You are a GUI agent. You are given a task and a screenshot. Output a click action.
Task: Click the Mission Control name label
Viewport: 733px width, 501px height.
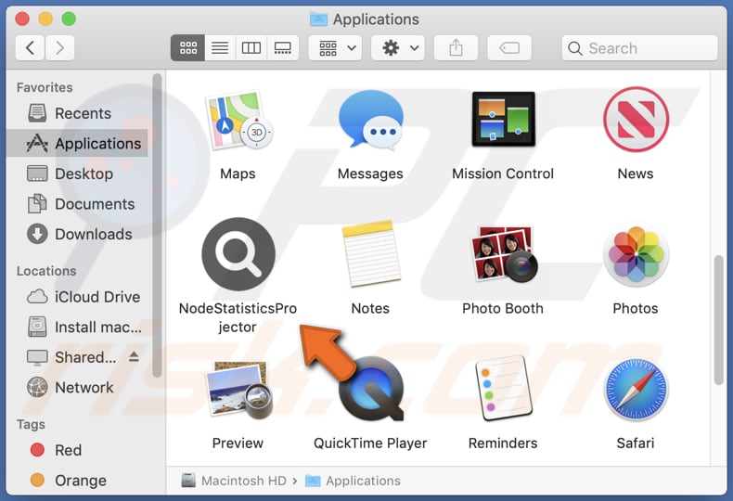pyautogui.click(x=503, y=173)
